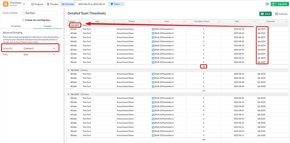Collapse the left sidebar with chevron
The image size is (290, 143).
(x=64, y=13)
